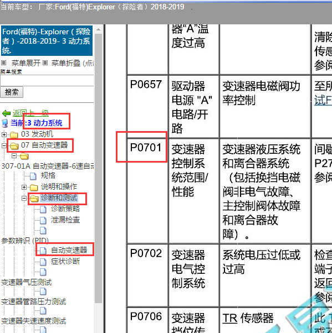Click the P0657 code cell
Image resolution: width=332 pixels, height=333 pixels.
(147, 106)
